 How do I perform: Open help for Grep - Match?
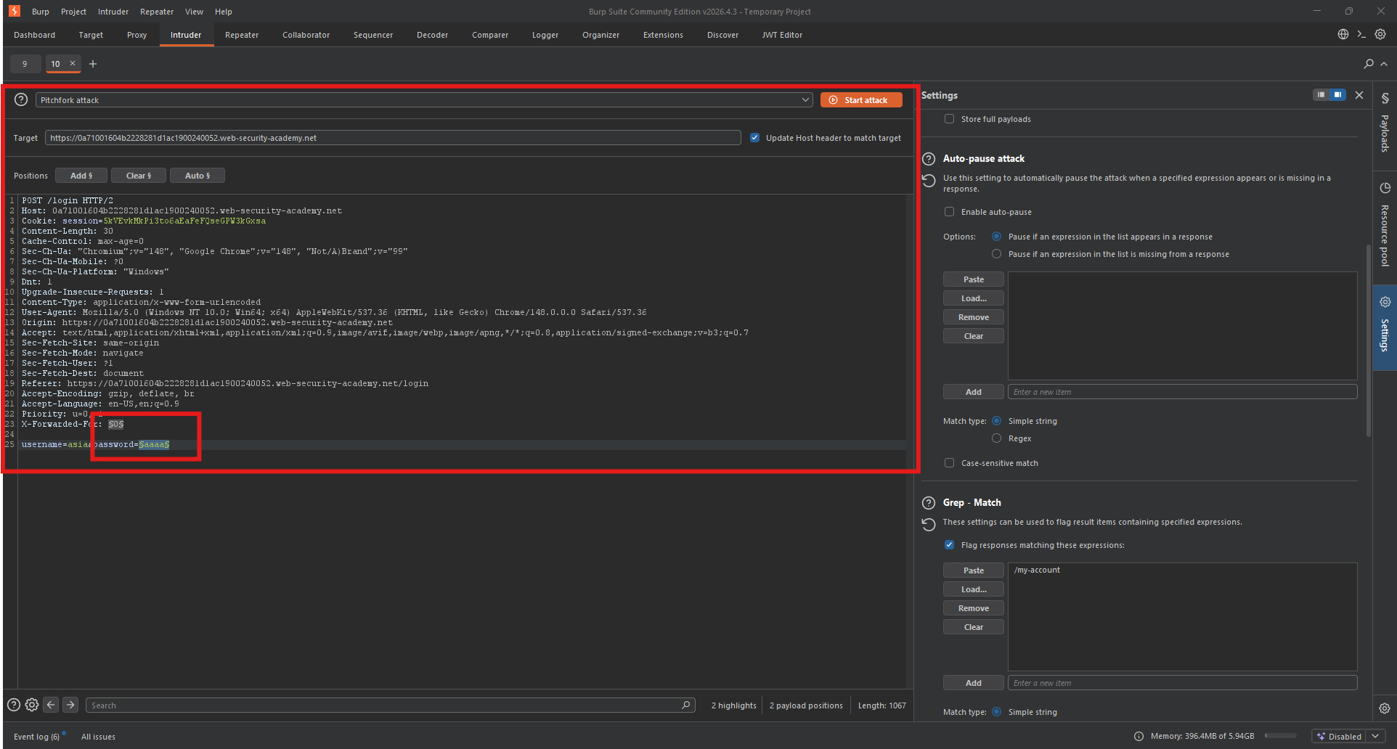(929, 503)
